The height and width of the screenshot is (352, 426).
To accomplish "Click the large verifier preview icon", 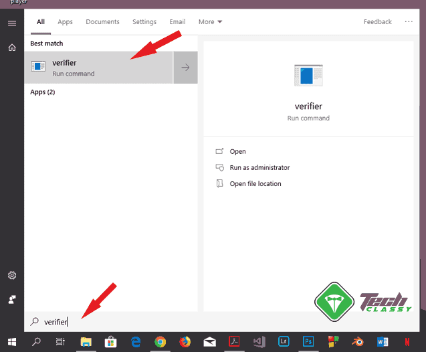I will (309, 76).
